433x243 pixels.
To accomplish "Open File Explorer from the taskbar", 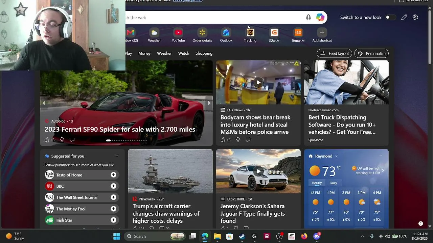I will [x=217, y=236].
